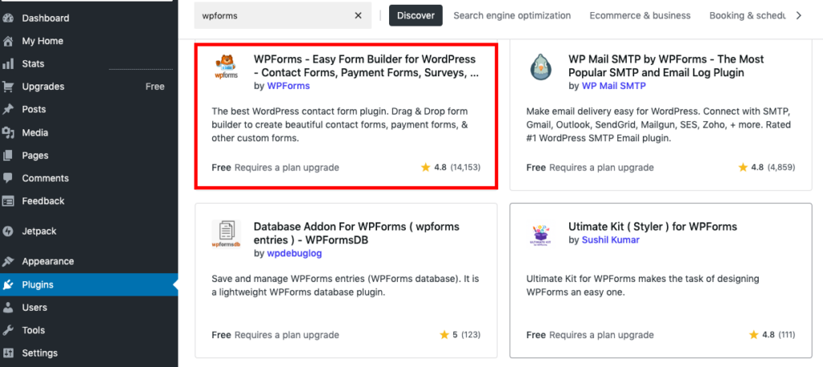Image resolution: width=823 pixels, height=367 pixels.
Task: Click the star rating of Ultimate Kit Styler
Action: tap(772, 335)
